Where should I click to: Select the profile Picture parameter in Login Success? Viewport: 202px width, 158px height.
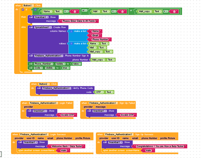click(x=83, y=138)
